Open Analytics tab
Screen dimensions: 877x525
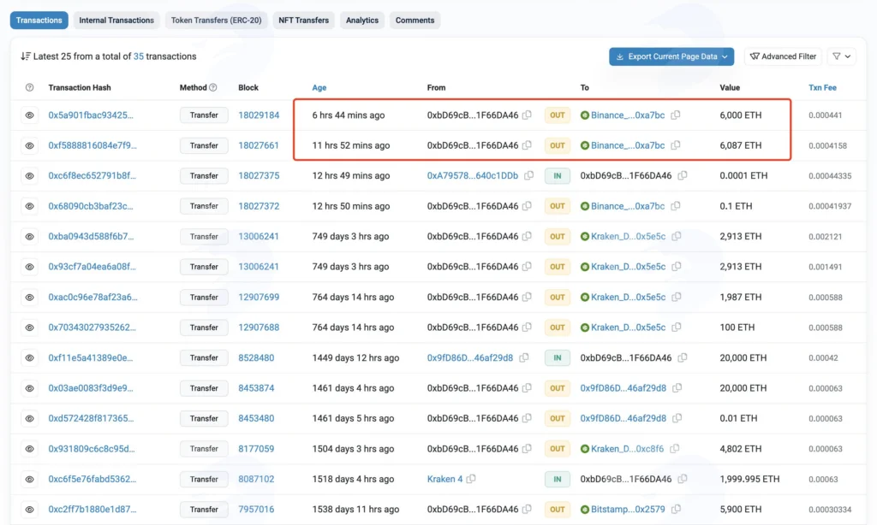(362, 21)
